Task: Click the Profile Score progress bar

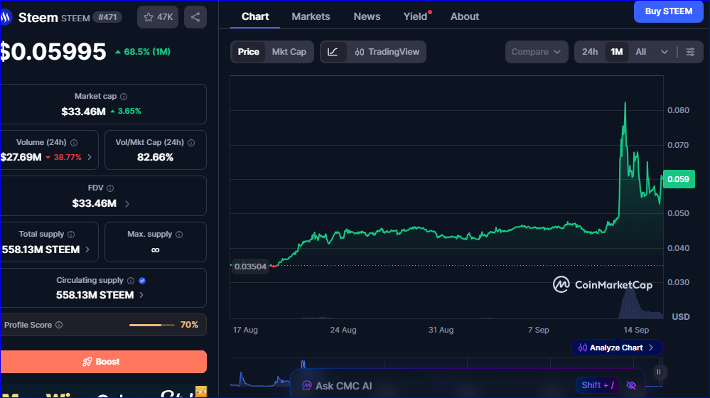Action: (151, 325)
